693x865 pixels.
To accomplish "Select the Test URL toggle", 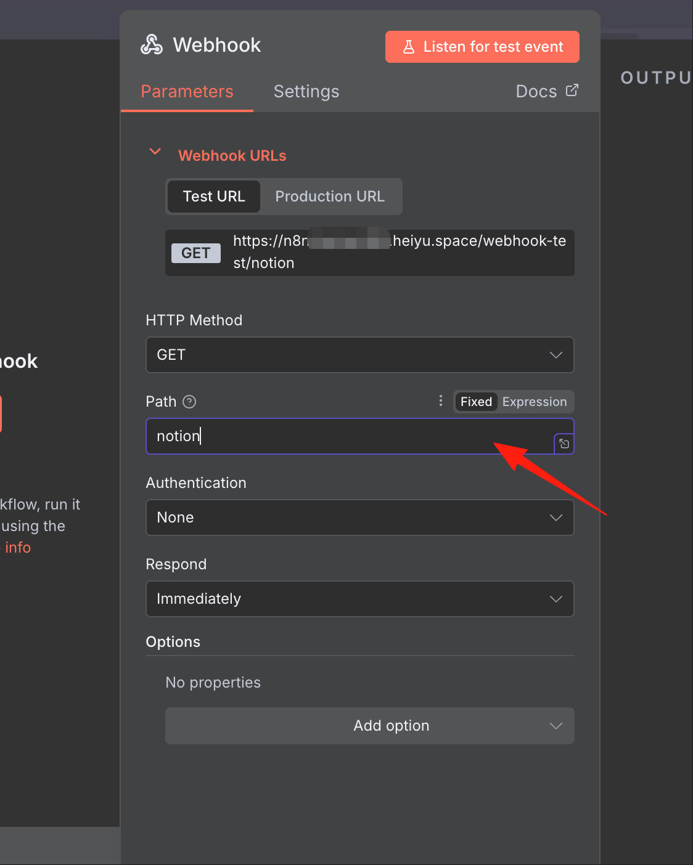I will (213, 197).
